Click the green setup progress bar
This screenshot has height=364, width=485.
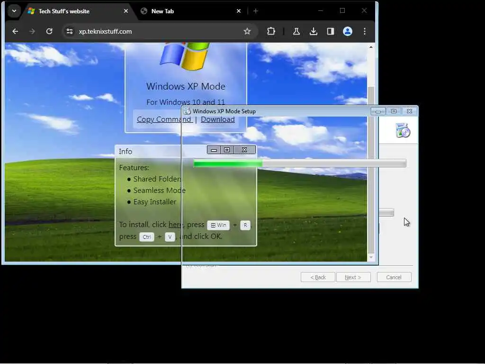tap(299, 163)
